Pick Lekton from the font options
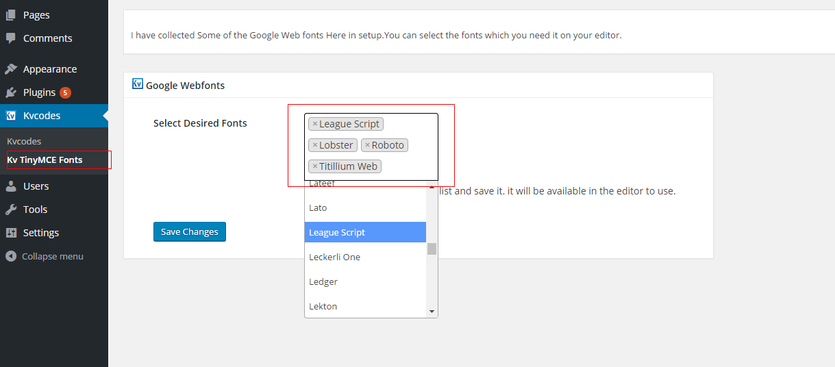The height and width of the screenshot is (367, 835). pyautogui.click(x=365, y=306)
